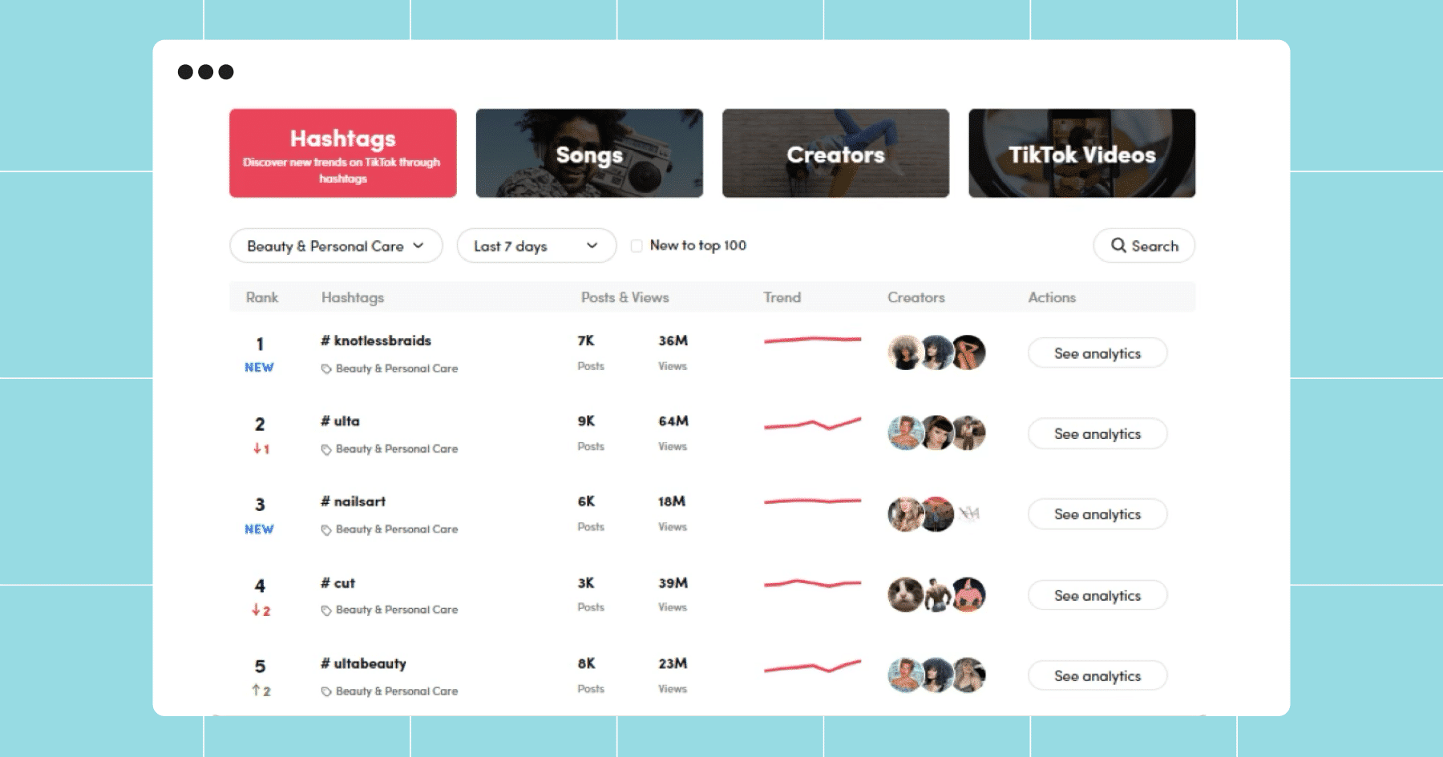Screen dimensions: 1443x757
Task: Click the cat creator avatar for #cut
Action: click(905, 594)
